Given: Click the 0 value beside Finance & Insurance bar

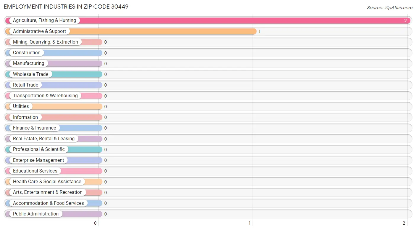Looking at the screenshot, I should (105, 128).
